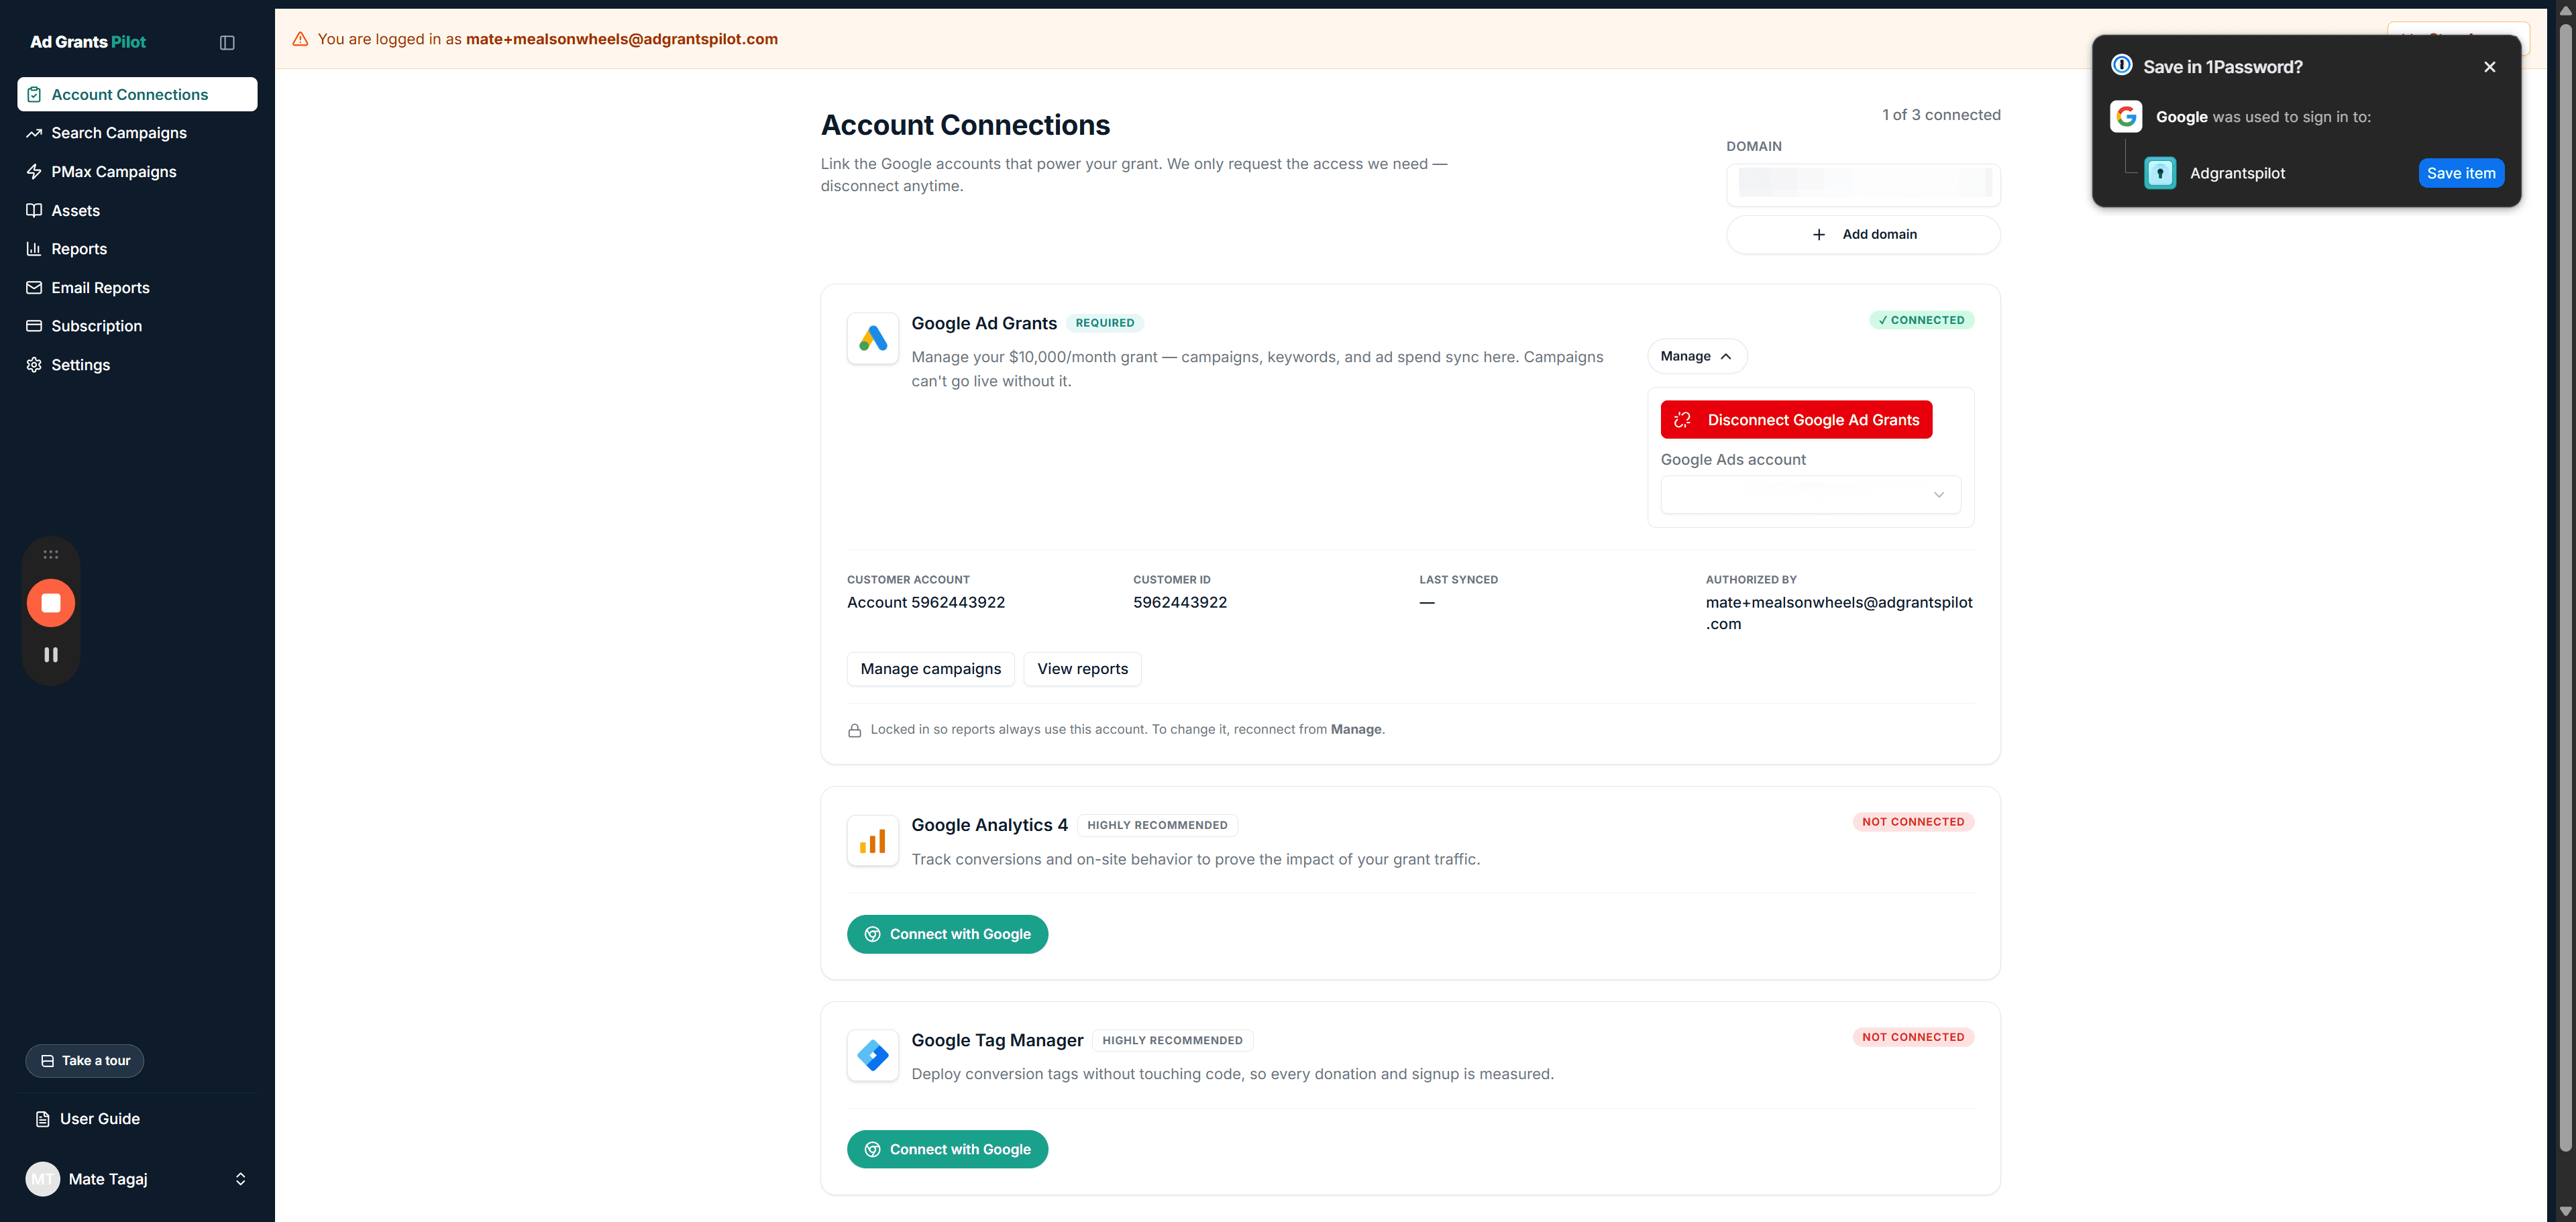Click the Ad Grants Pilot logo

tap(88, 42)
